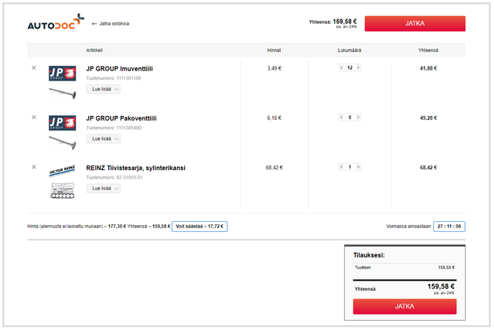Click the row total 49,28 €
Viewport: 495px width, 331px height.
[428, 118]
